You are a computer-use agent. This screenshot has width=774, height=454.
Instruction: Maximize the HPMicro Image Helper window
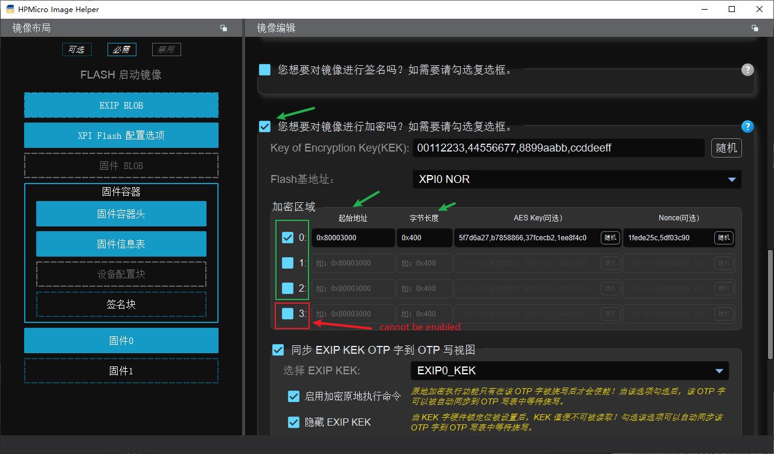pyautogui.click(x=732, y=10)
